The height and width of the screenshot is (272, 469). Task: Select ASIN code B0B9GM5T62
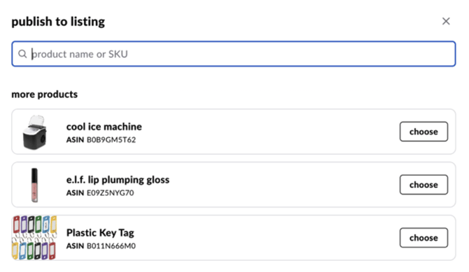[x=111, y=140]
